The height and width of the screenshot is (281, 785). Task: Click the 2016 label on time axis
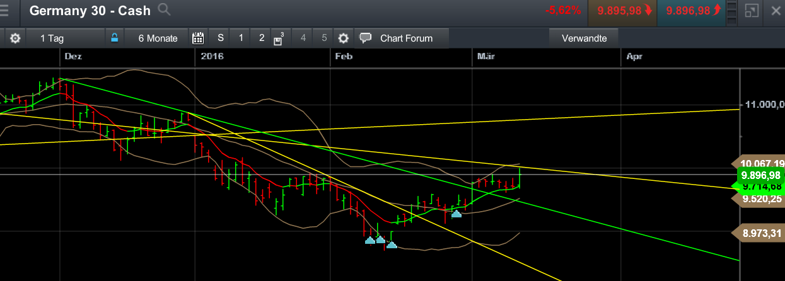tap(212, 57)
